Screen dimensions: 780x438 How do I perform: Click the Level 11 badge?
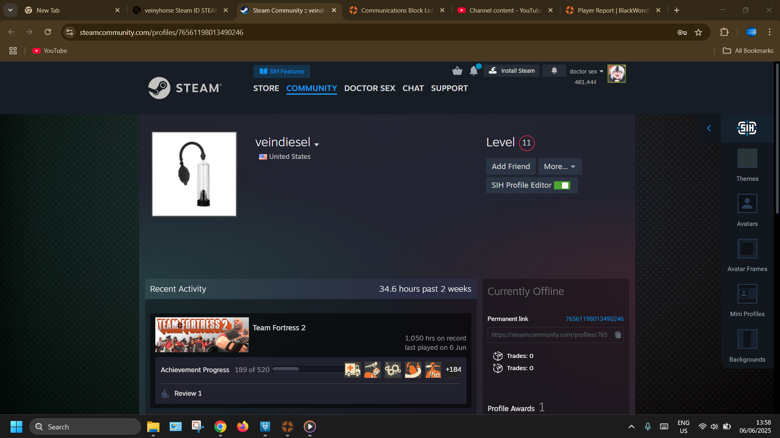(527, 143)
